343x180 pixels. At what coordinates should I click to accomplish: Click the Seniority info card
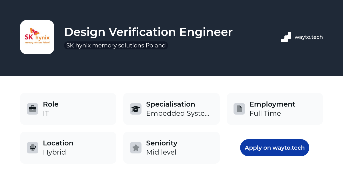coord(171,148)
